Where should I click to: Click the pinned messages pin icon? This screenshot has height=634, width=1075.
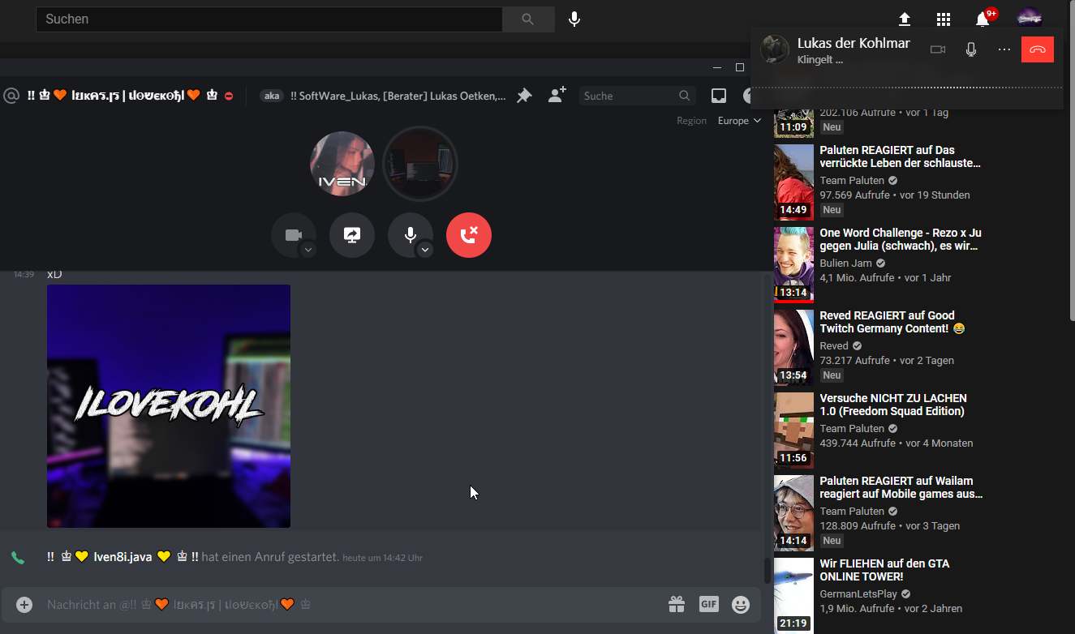coord(524,96)
